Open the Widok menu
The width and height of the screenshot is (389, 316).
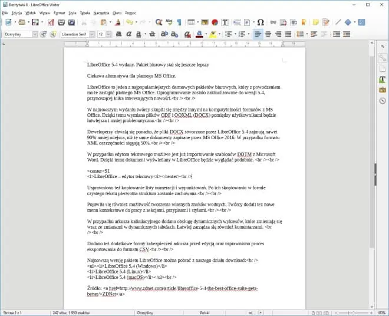pyautogui.click(x=31, y=13)
